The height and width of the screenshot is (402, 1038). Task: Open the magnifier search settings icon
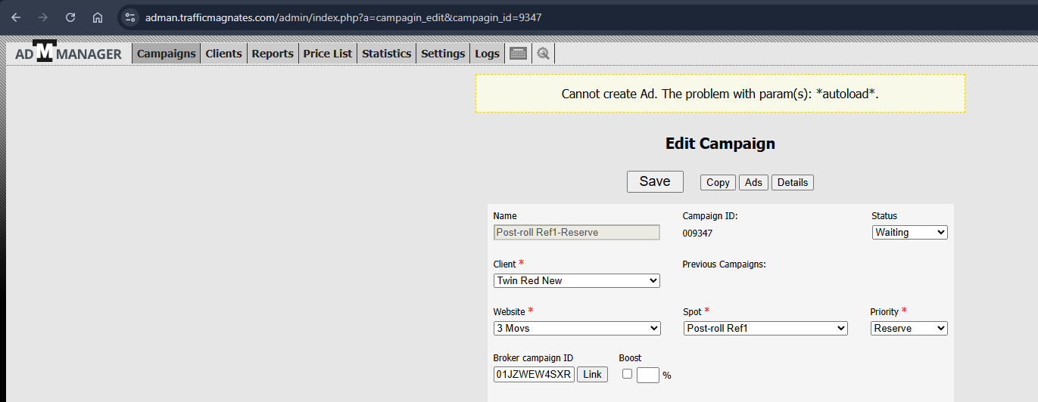tap(543, 54)
